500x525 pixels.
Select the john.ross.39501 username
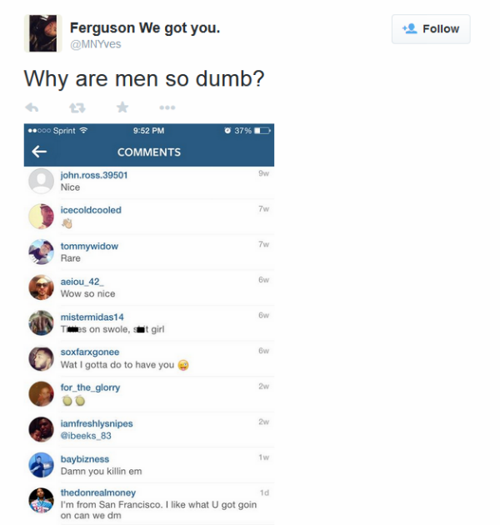[x=94, y=175]
